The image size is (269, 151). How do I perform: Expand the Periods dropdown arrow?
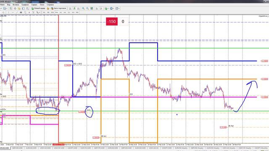113,8
